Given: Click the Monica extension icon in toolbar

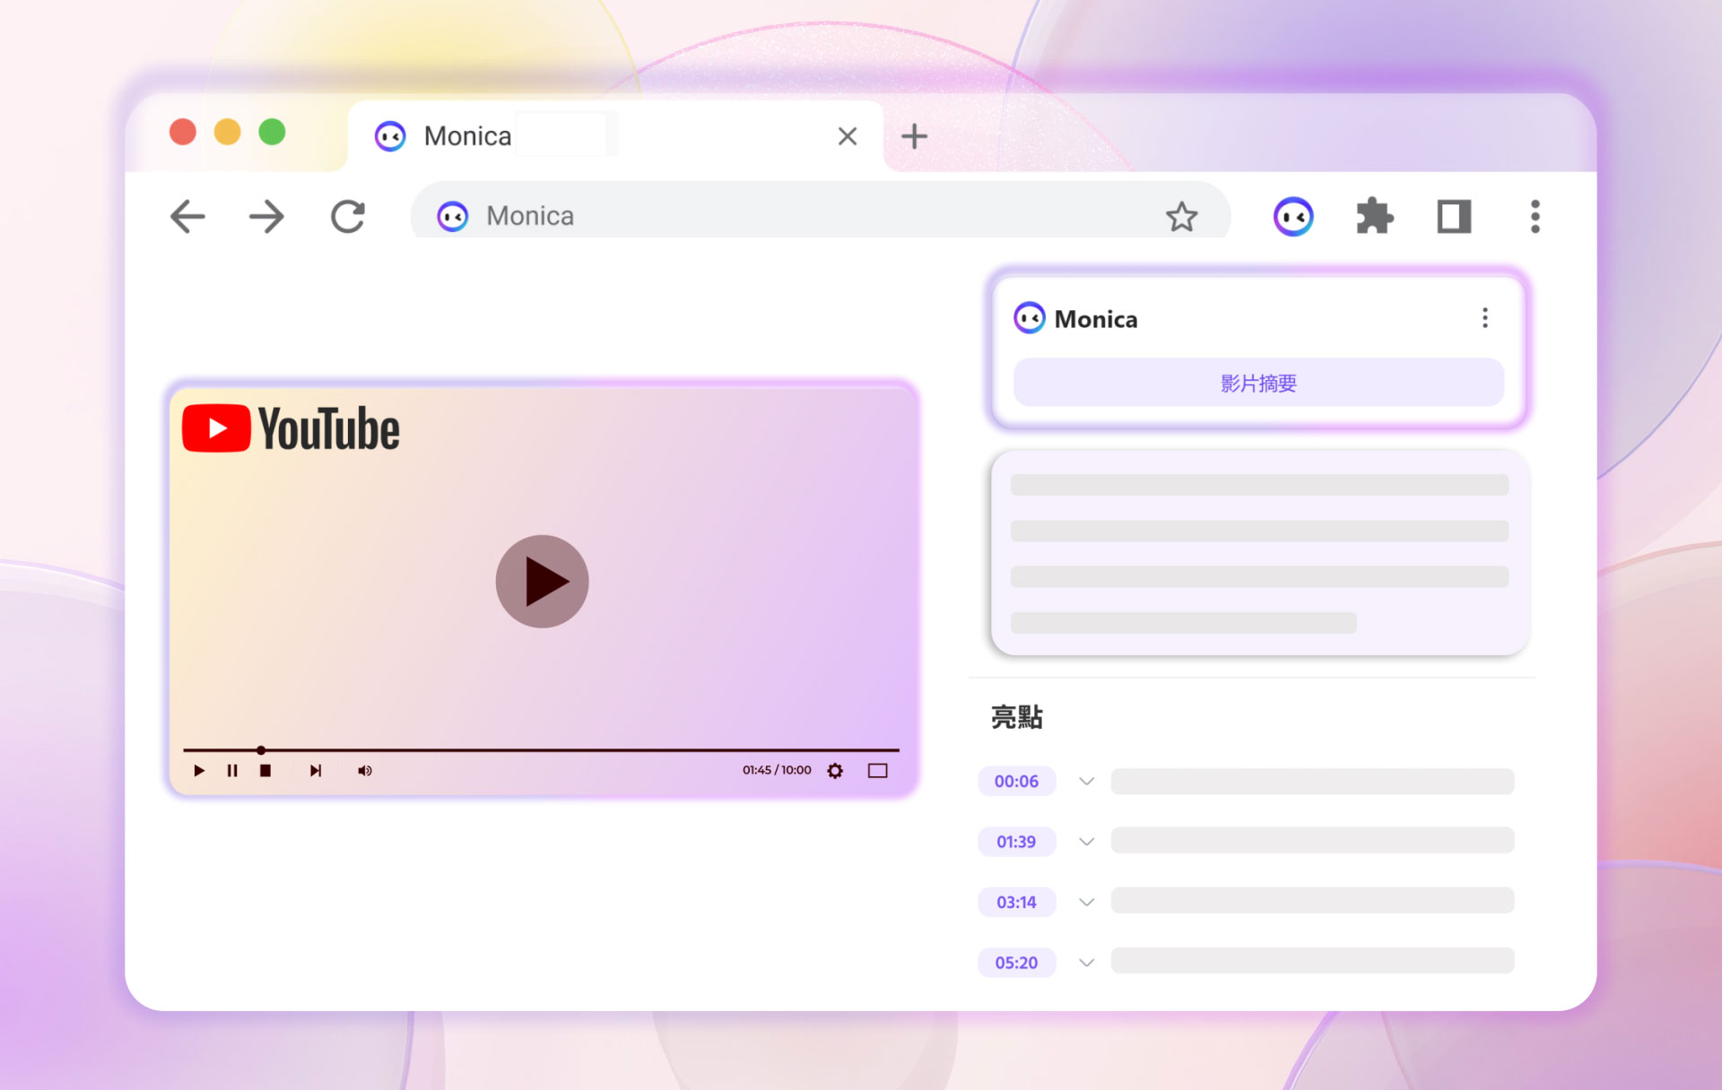Looking at the screenshot, I should click(x=1292, y=217).
